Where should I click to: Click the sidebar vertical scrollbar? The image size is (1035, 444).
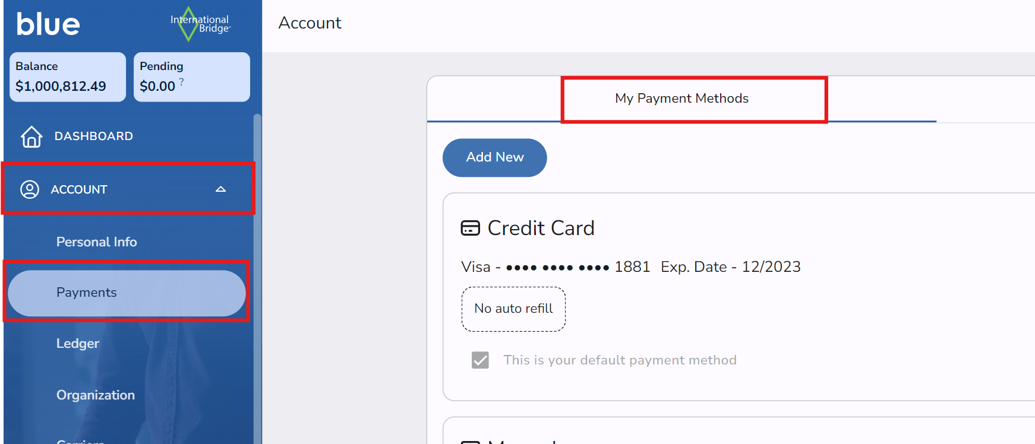coord(257,267)
